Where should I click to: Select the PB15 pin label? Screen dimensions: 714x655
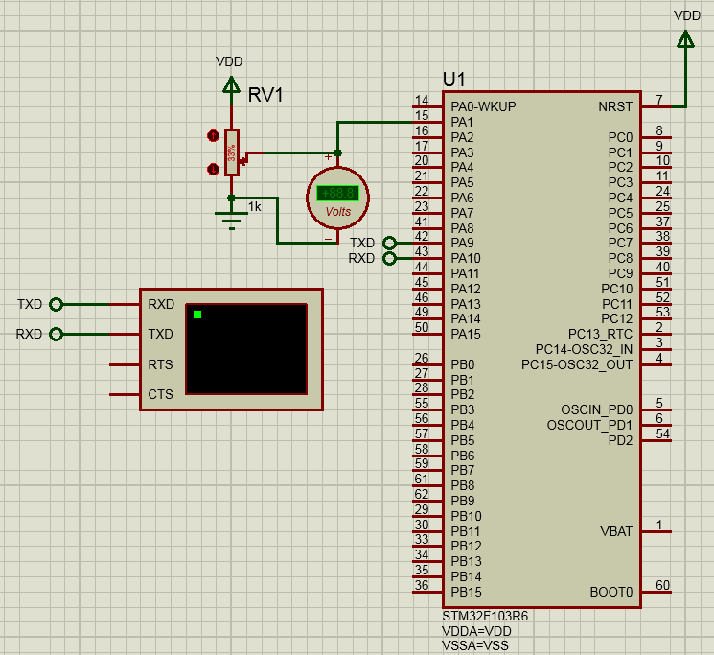[466, 592]
